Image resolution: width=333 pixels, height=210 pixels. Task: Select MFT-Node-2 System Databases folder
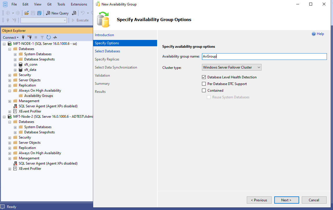(38, 127)
